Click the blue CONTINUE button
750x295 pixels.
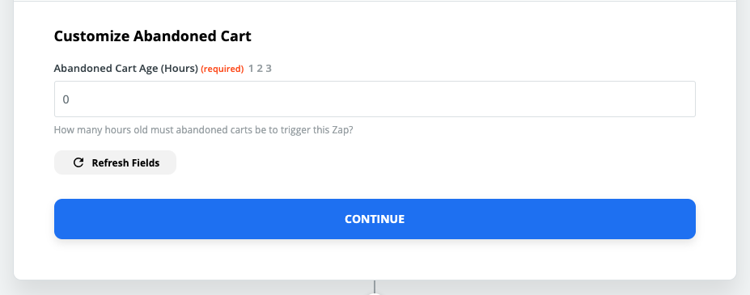point(375,219)
